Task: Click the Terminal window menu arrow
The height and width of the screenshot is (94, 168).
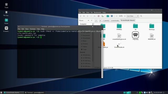Action: point(19,27)
